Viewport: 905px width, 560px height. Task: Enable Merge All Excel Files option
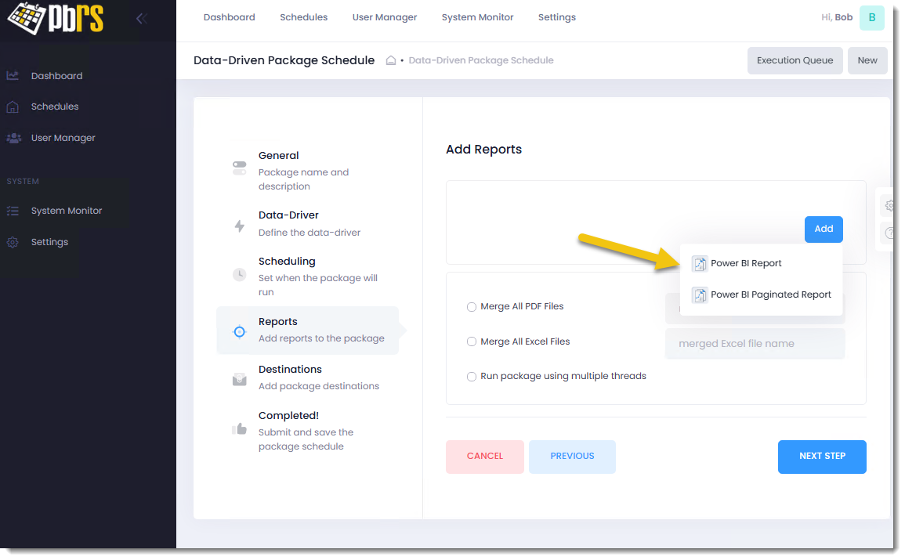(472, 342)
